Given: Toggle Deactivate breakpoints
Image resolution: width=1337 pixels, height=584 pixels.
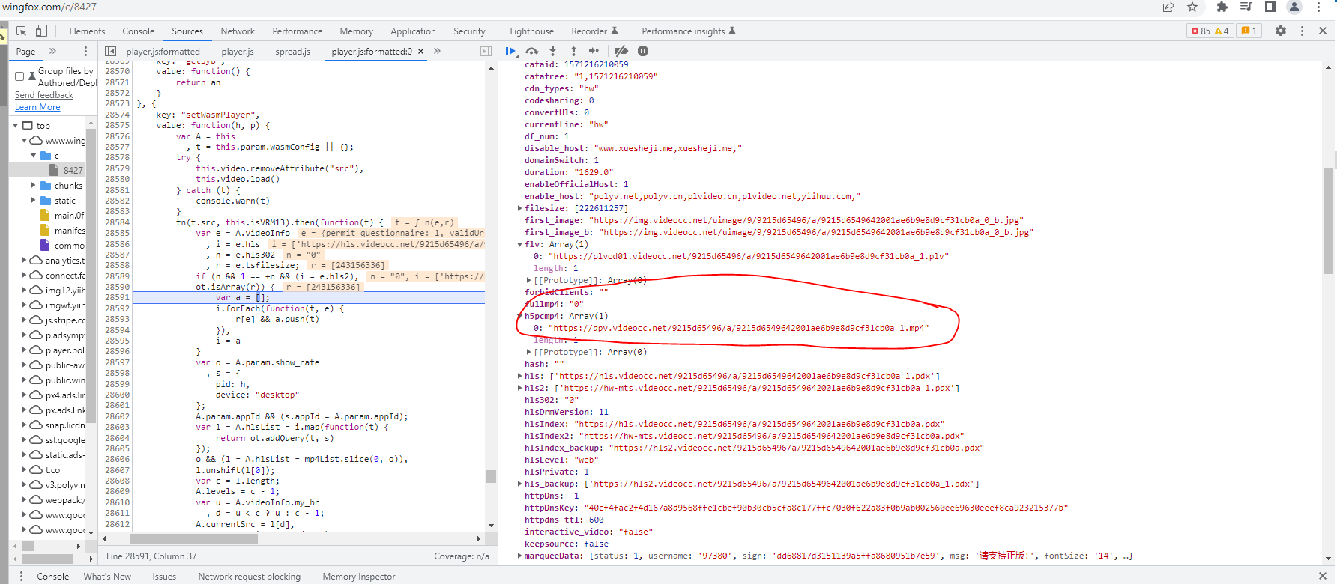Looking at the screenshot, I should click(x=621, y=51).
